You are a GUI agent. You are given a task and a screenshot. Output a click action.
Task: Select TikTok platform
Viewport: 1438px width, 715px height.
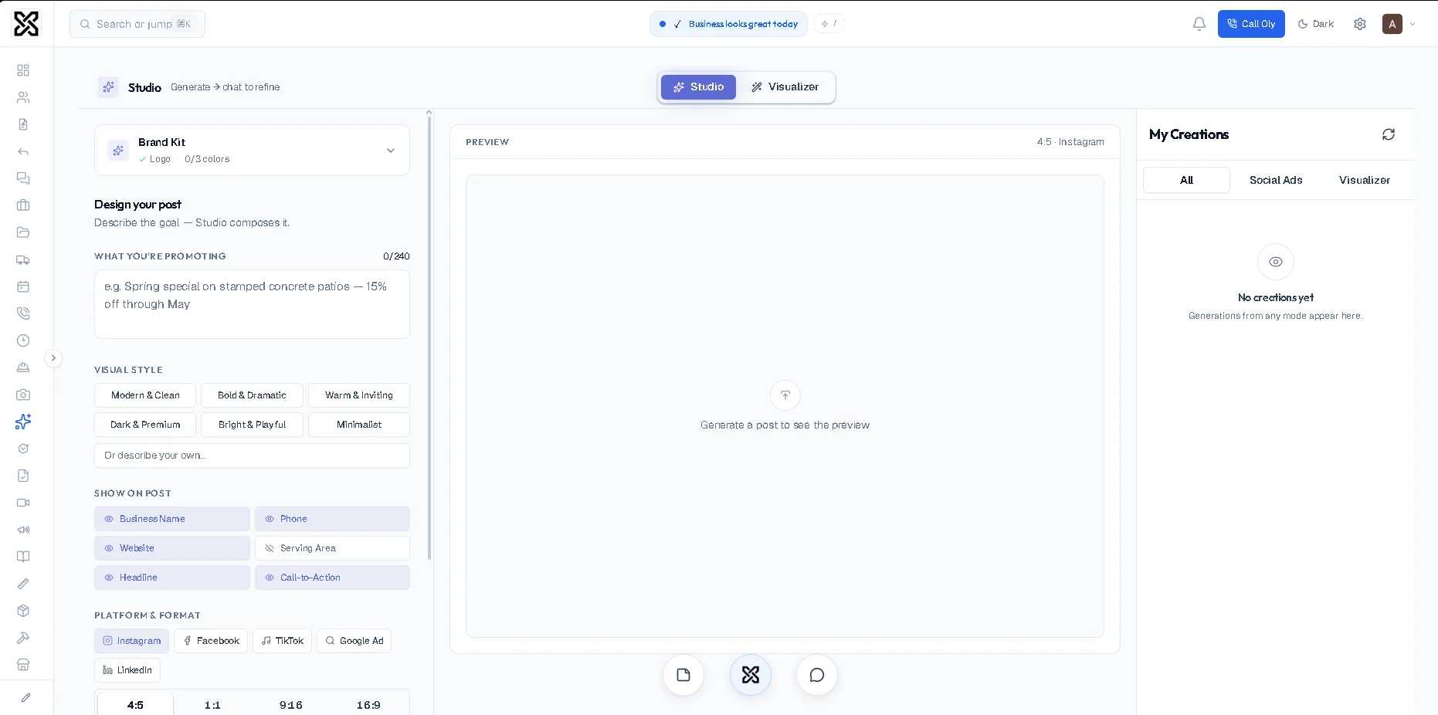click(282, 641)
